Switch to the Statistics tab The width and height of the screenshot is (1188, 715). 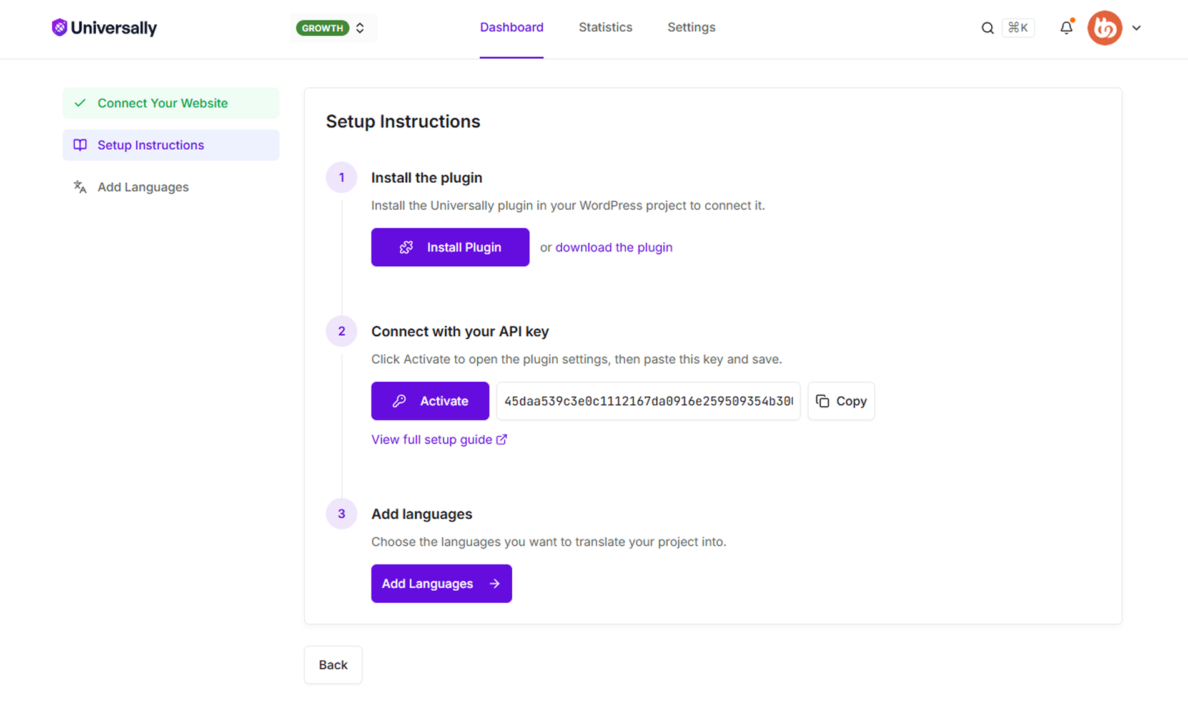tap(605, 27)
